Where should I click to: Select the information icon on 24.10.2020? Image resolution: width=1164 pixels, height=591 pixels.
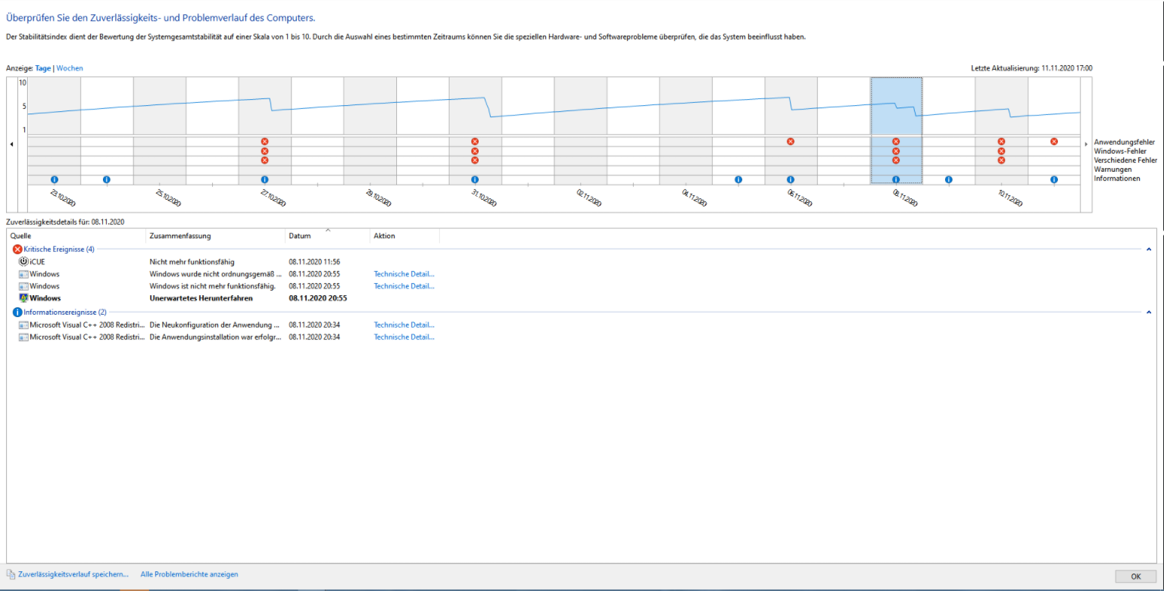[107, 179]
